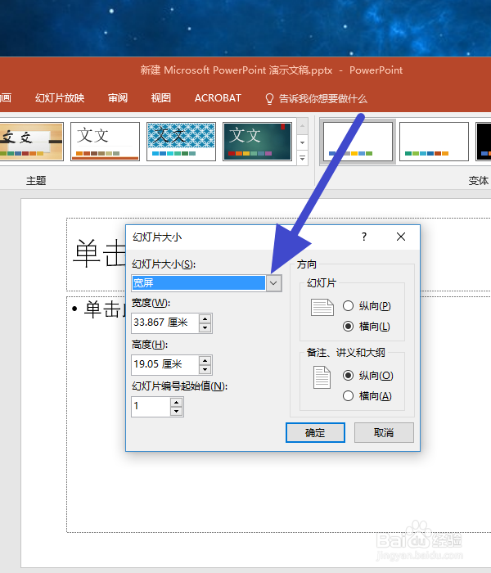Apply the teal patterned theme thumbnail
The height and width of the screenshot is (573, 491).
[181, 142]
